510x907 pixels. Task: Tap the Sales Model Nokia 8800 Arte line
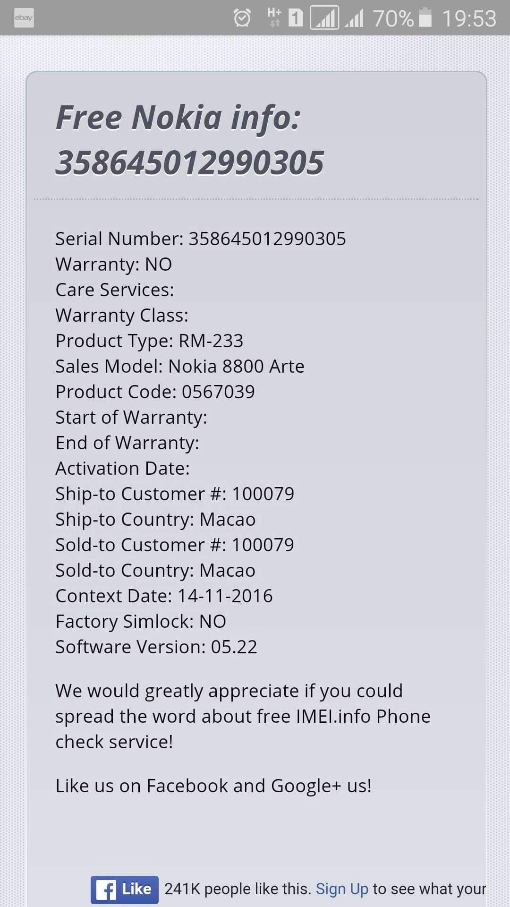180,366
